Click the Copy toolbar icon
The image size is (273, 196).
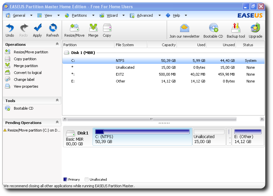point(107,28)
